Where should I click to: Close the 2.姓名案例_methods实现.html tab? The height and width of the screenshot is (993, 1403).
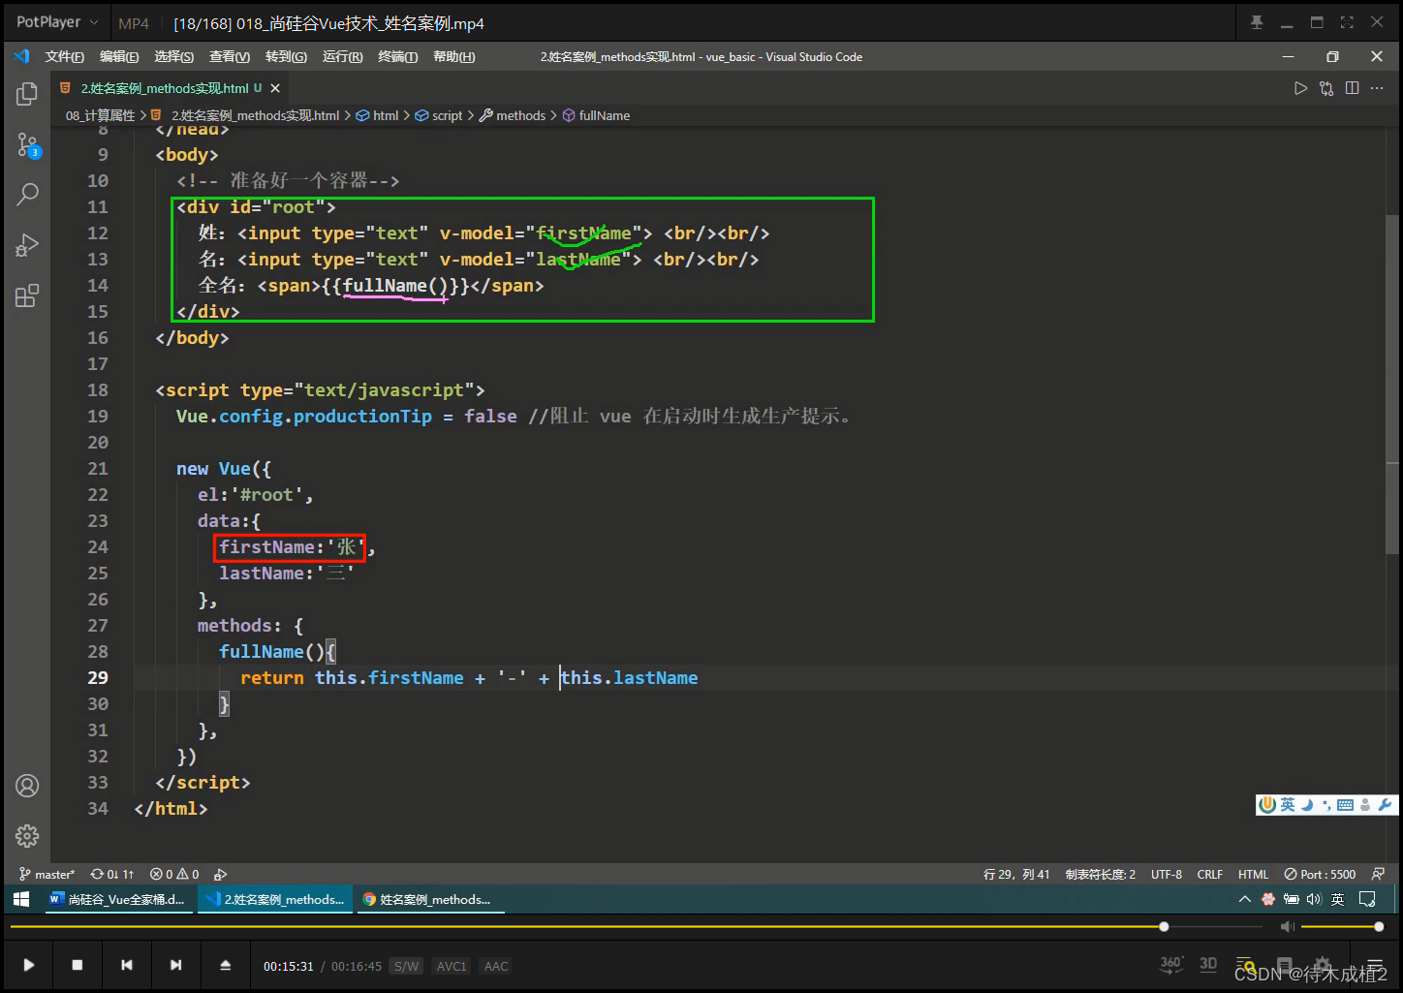point(275,88)
